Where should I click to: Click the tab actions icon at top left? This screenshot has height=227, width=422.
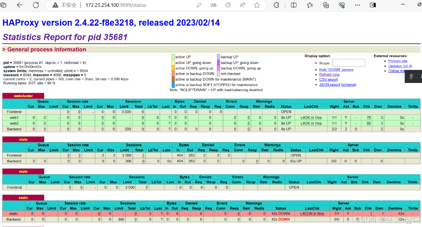(x=3, y=5)
